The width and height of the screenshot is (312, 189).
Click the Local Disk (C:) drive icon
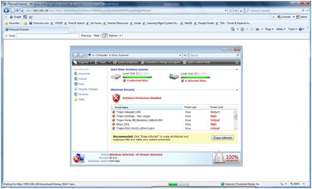pos(116,76)
